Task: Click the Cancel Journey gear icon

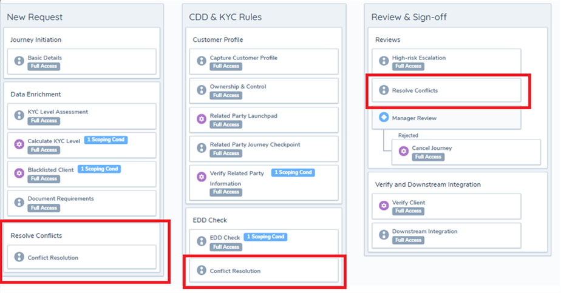Action: (403, 152)
